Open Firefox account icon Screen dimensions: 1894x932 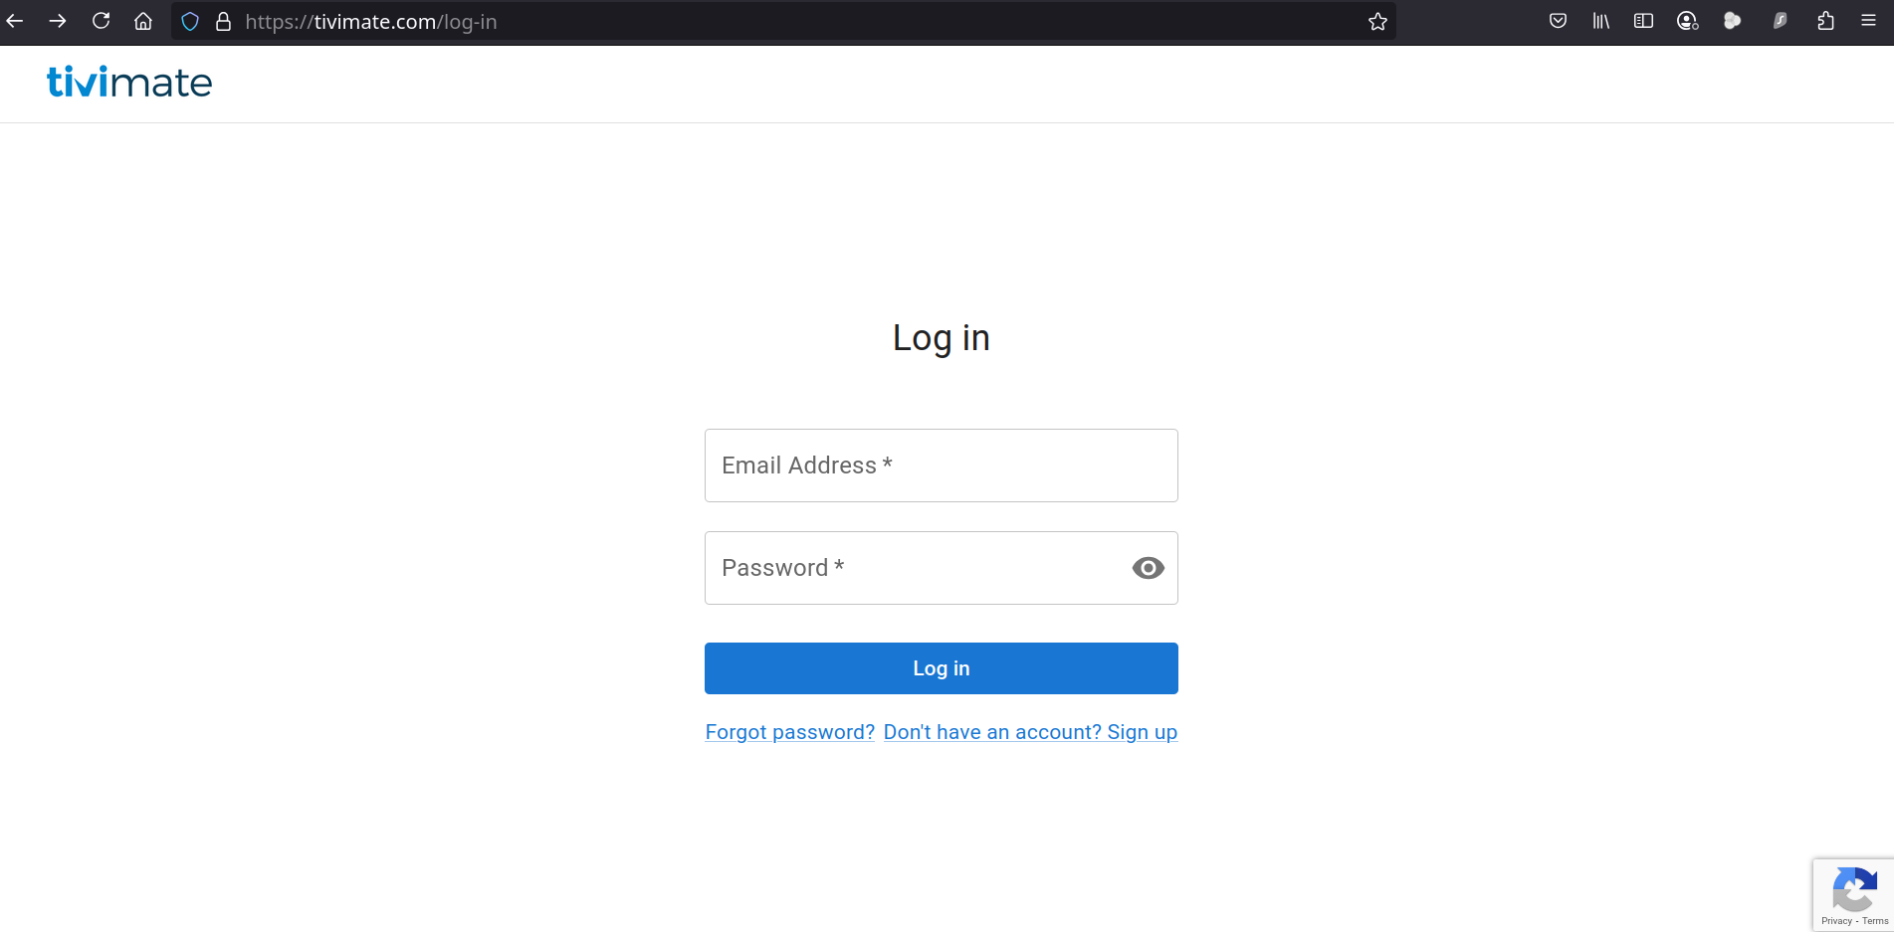point(1687,21)
